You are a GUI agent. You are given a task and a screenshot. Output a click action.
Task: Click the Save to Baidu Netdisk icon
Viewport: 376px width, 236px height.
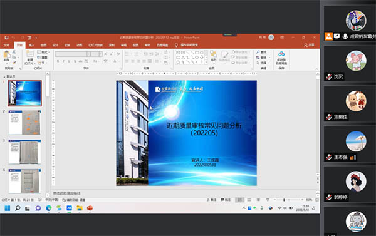coord(281,58)
